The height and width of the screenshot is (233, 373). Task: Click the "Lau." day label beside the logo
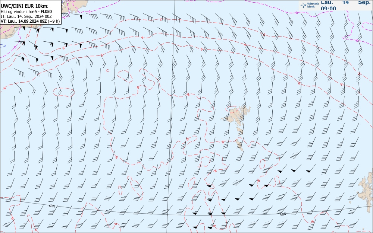tap(327, 2)
